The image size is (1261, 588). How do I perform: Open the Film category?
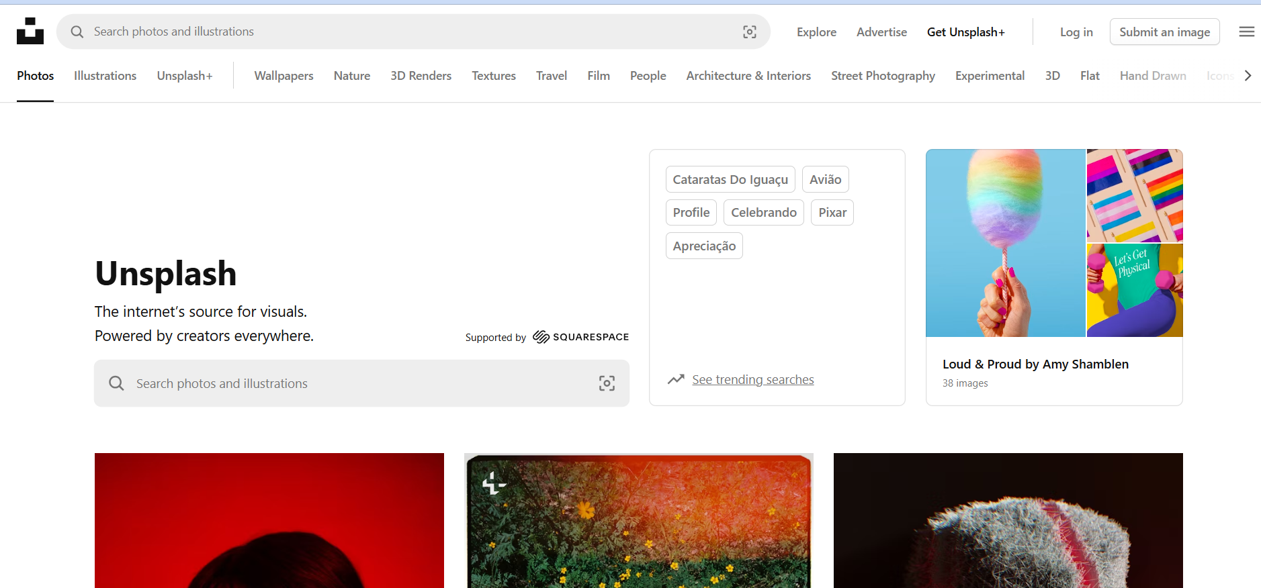tap(599, 76)
